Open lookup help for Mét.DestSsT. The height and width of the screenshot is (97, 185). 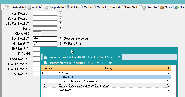pyautogui.click(x=61, y=44)
